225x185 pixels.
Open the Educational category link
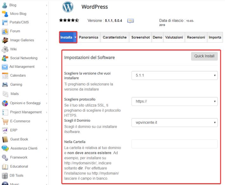(19, 167)
